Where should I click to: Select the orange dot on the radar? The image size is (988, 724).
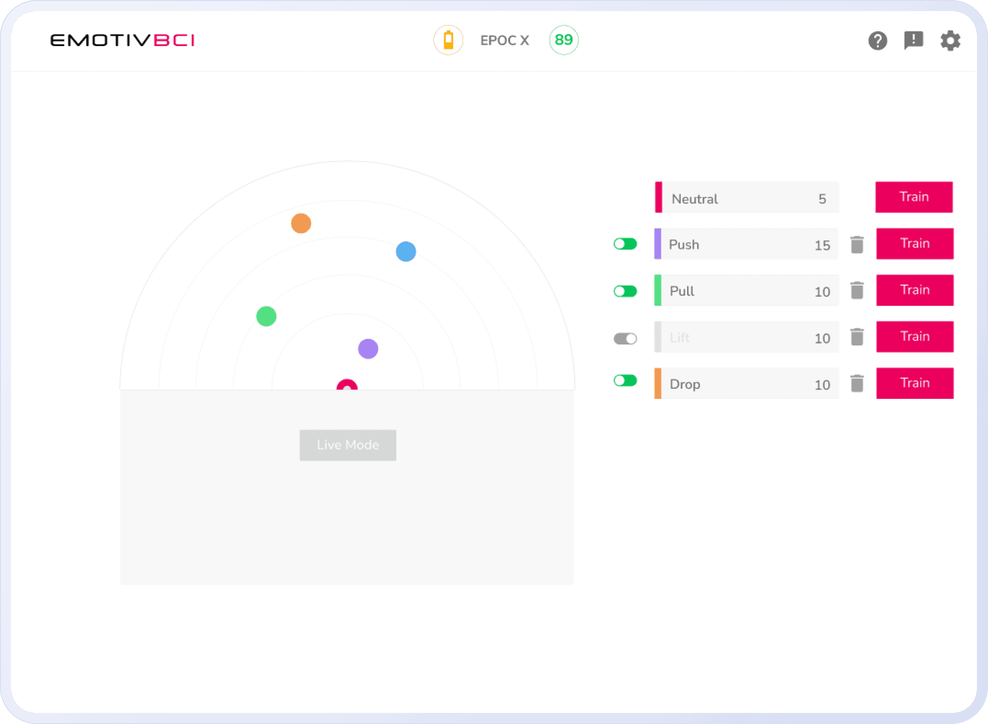pos(301,223)
